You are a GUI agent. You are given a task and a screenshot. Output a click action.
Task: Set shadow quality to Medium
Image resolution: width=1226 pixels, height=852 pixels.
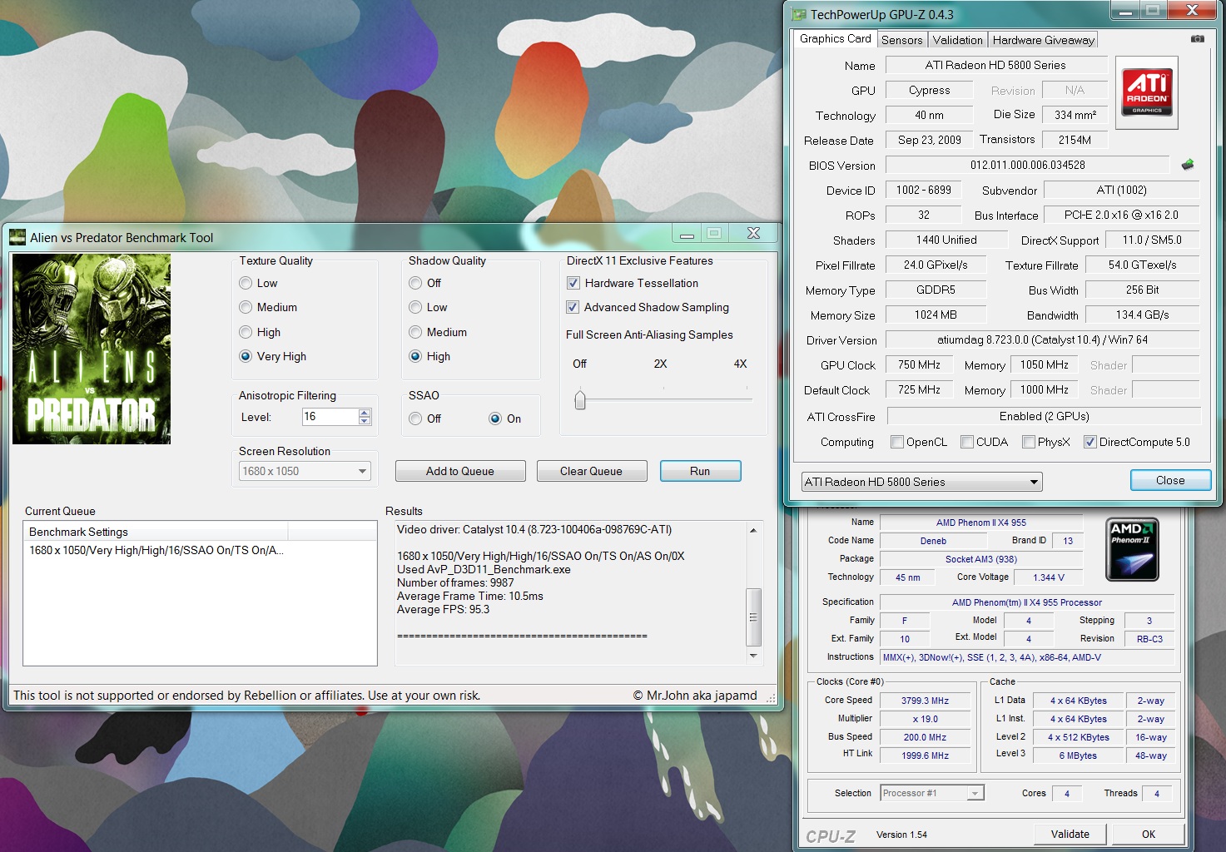(x=415, y=333)
